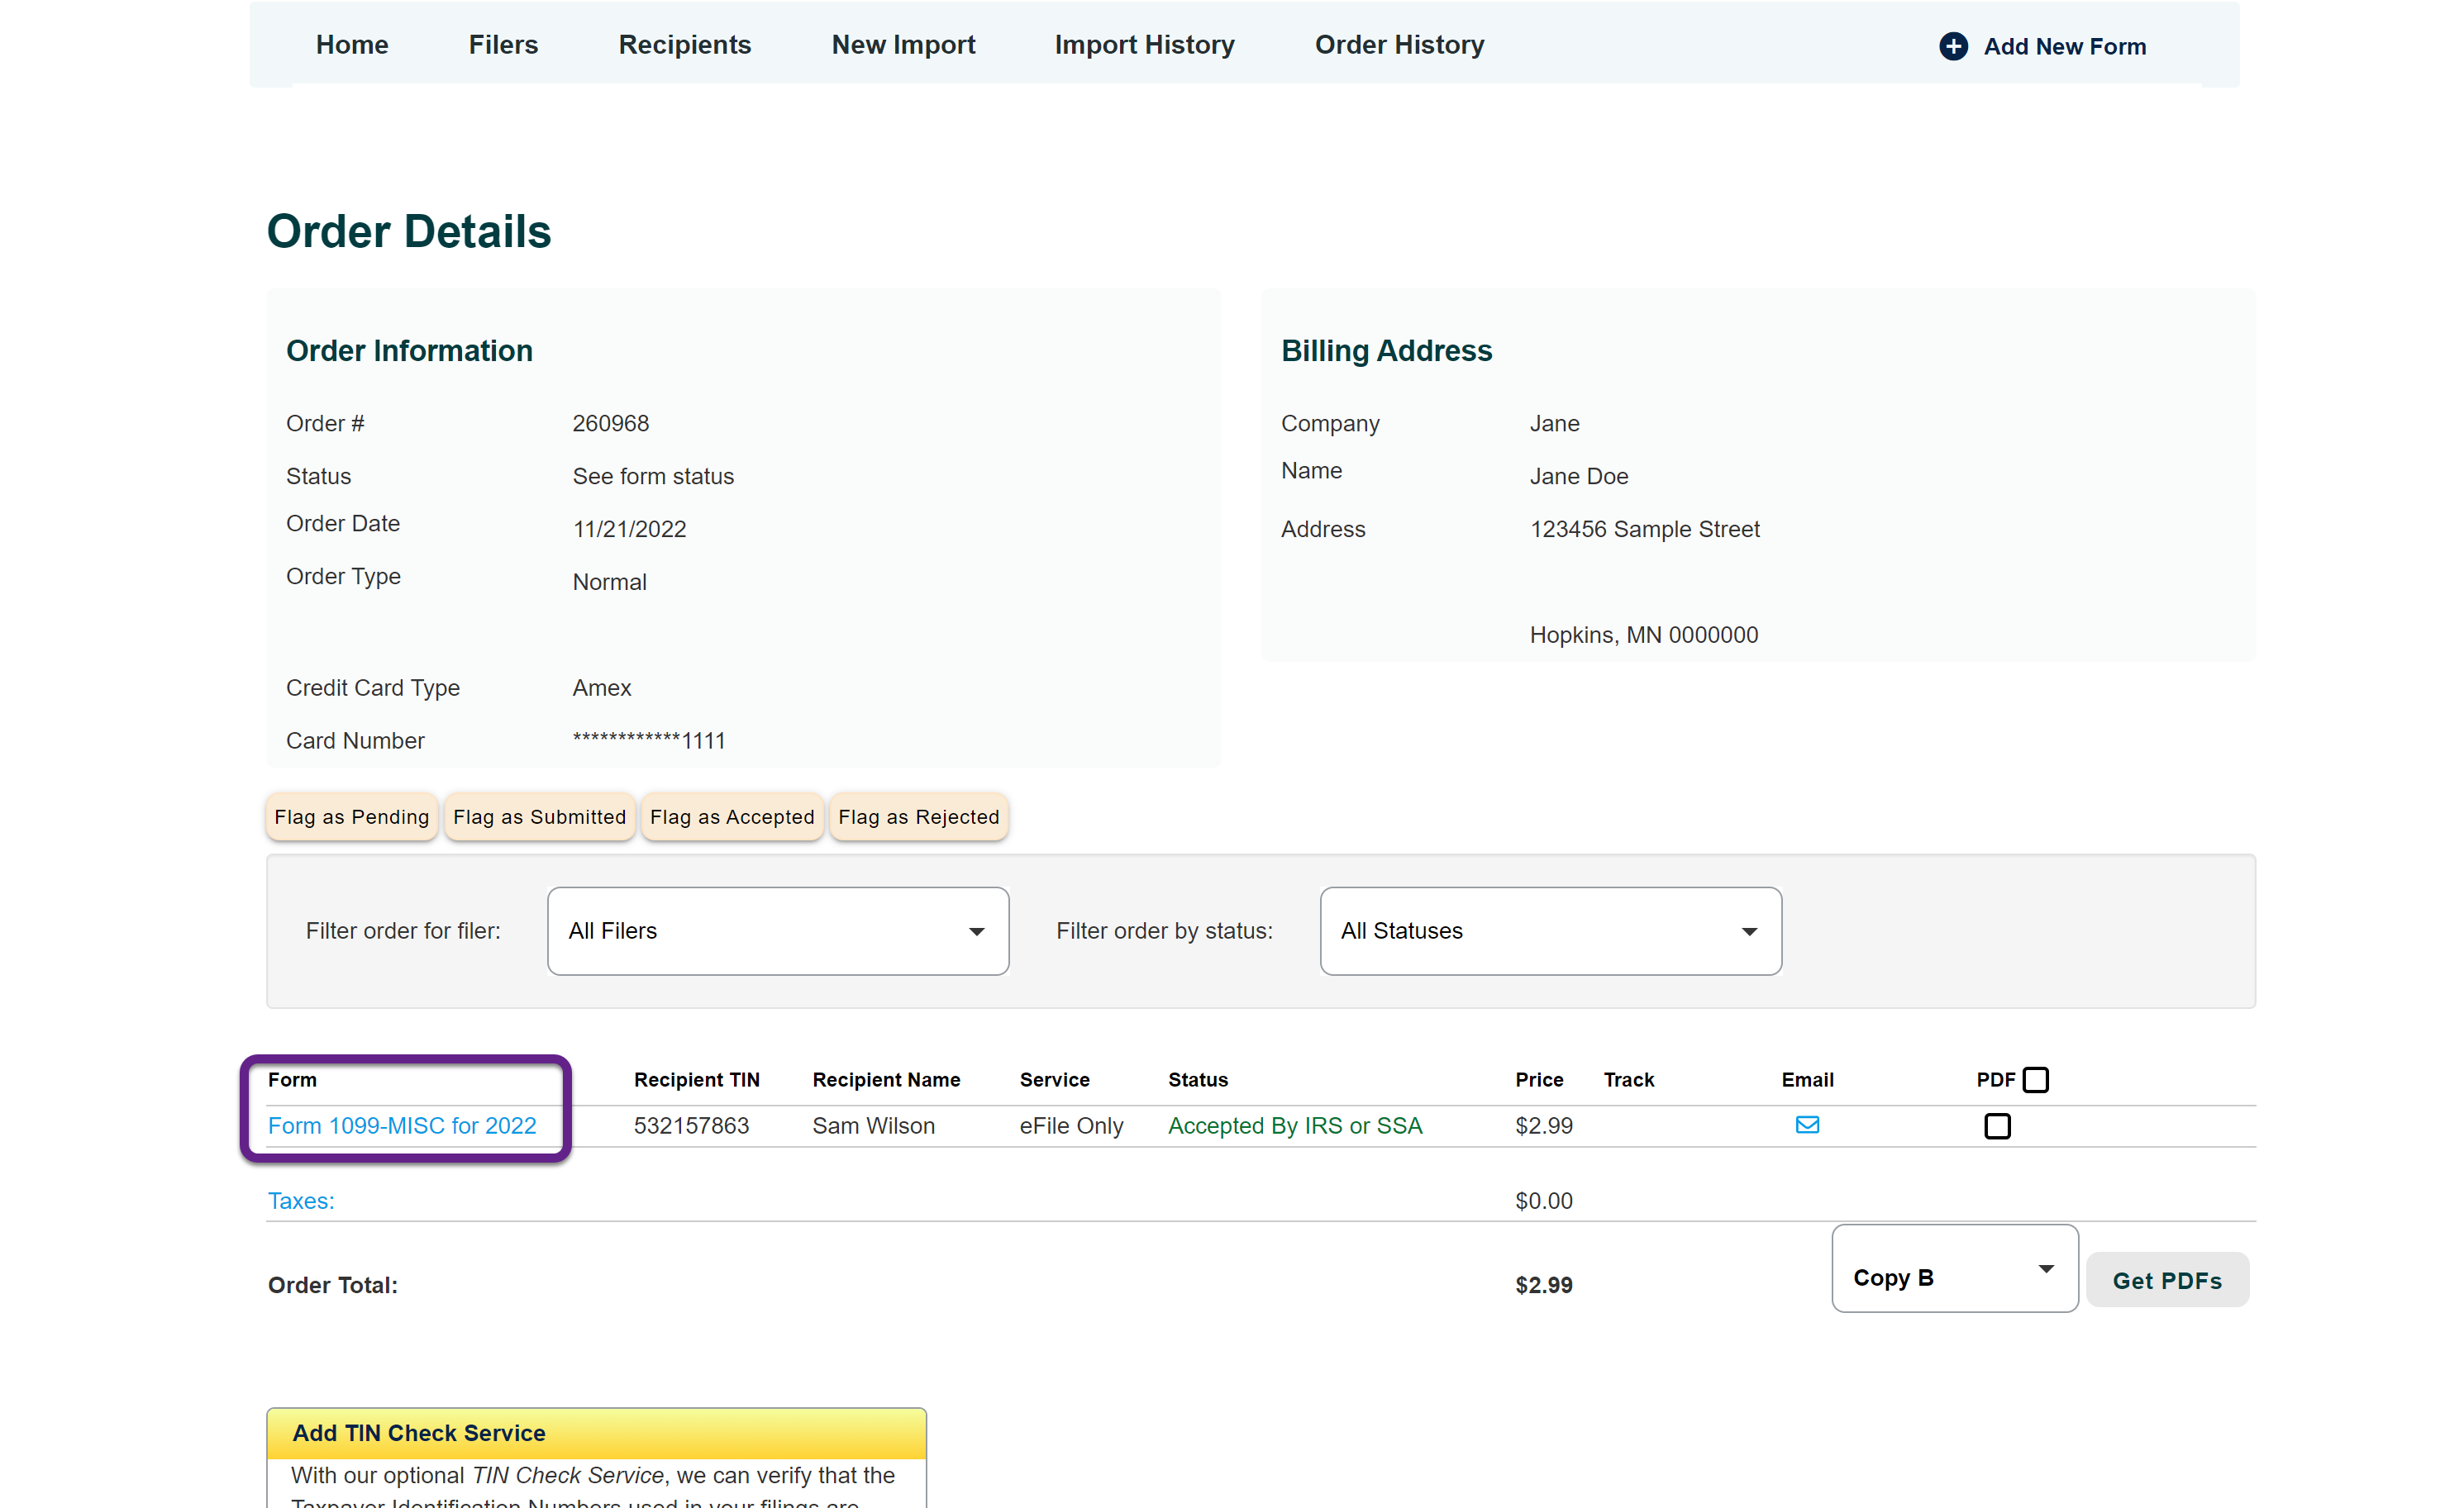Open the Filers navigation tab
Image resolution: width=2464 pixels, height=1508 pixels.
[503, 45]
